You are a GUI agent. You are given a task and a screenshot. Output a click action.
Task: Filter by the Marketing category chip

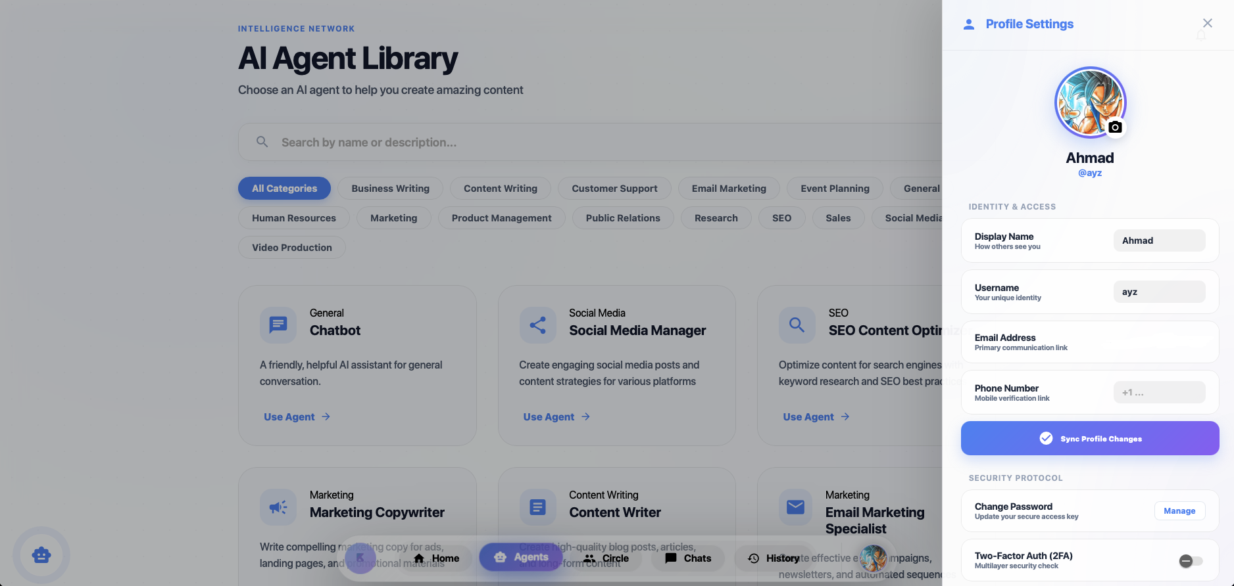(393, 217)
